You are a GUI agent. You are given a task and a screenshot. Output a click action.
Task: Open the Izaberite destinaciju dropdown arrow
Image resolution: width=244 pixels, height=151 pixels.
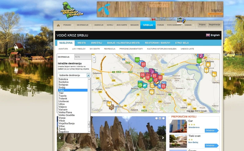88,75
